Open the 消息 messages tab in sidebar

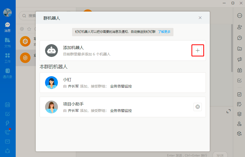7,27
